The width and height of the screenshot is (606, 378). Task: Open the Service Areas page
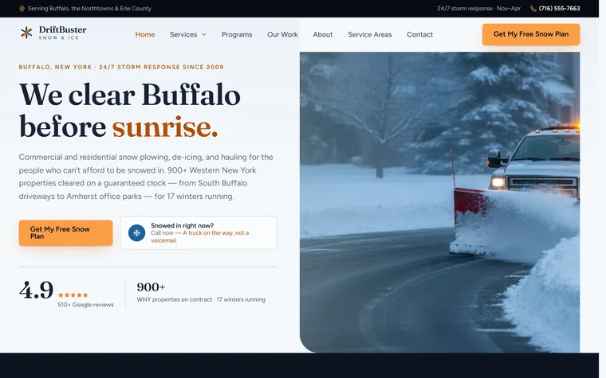pos(370,34)
